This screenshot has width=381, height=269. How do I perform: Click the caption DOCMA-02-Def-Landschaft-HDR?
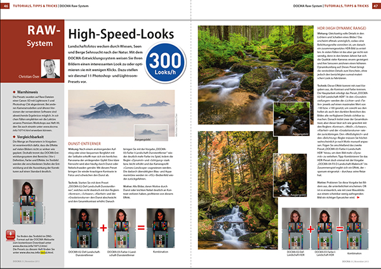pyautogui.click(x=296, y=253)
